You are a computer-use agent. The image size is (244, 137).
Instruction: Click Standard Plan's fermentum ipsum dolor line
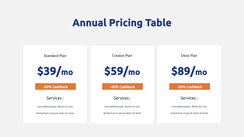pyautogui.click(x=55, y=113)
